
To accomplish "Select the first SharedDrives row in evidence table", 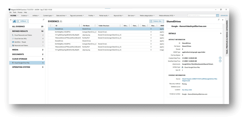I will [106, 29].
